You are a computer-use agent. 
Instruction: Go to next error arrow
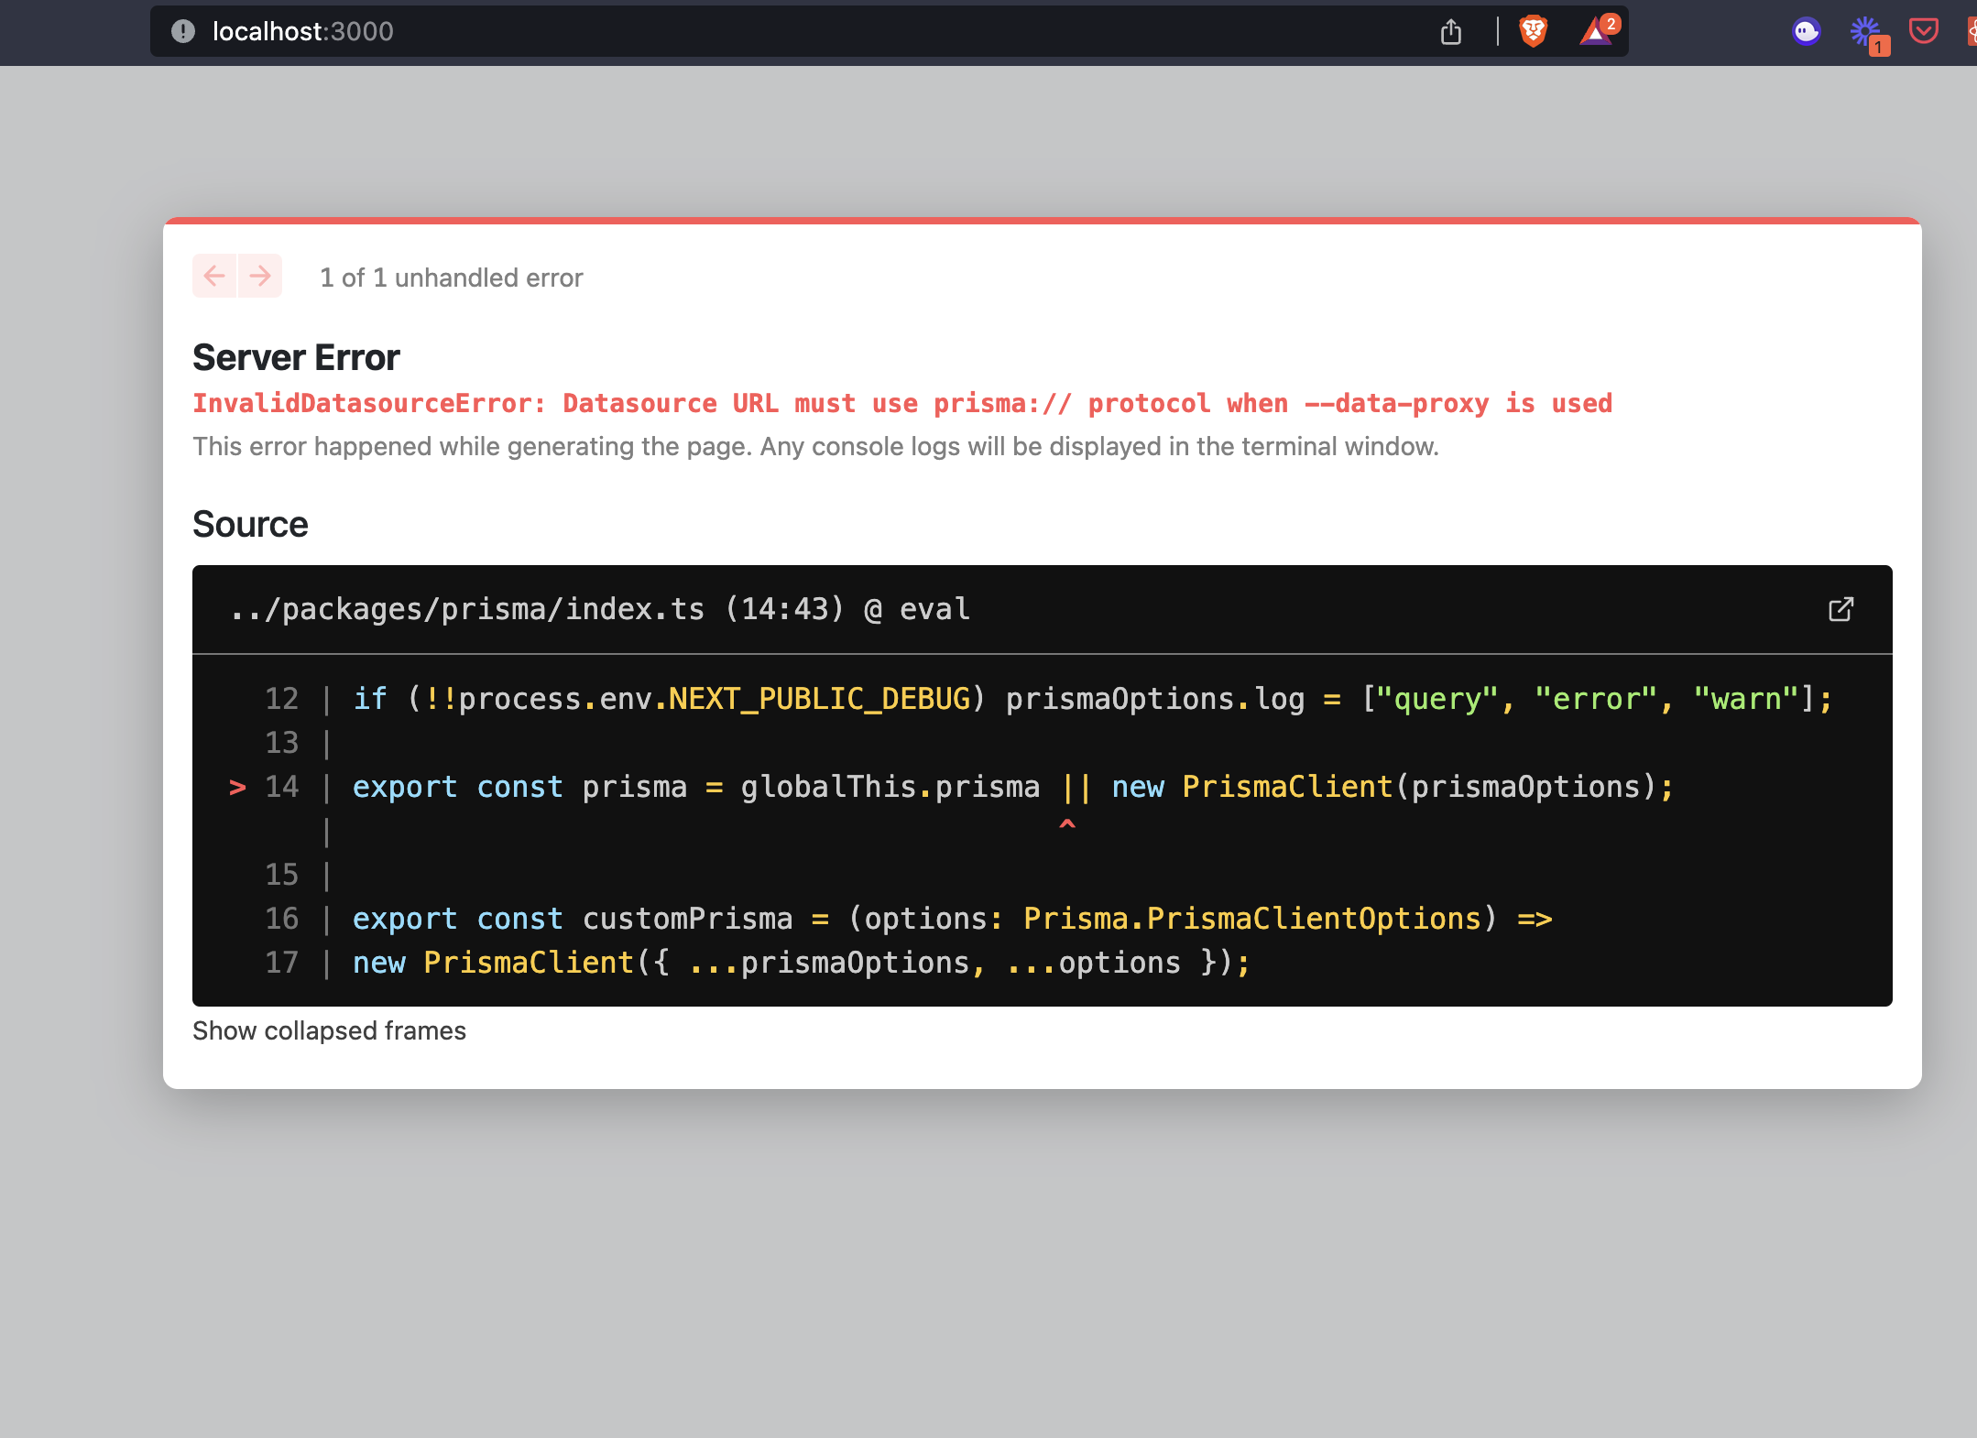click(x=260, y=276)
